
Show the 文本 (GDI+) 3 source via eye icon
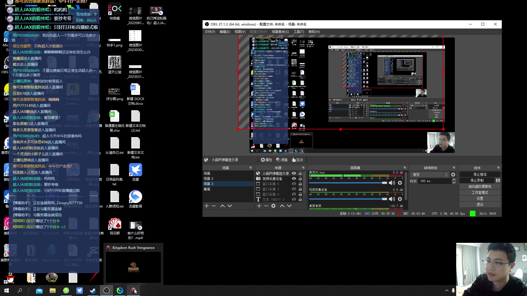(x=294, y=200)
